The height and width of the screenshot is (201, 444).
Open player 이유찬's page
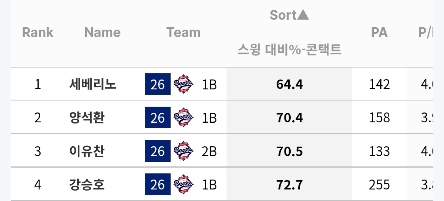click(x=87, y=151)
